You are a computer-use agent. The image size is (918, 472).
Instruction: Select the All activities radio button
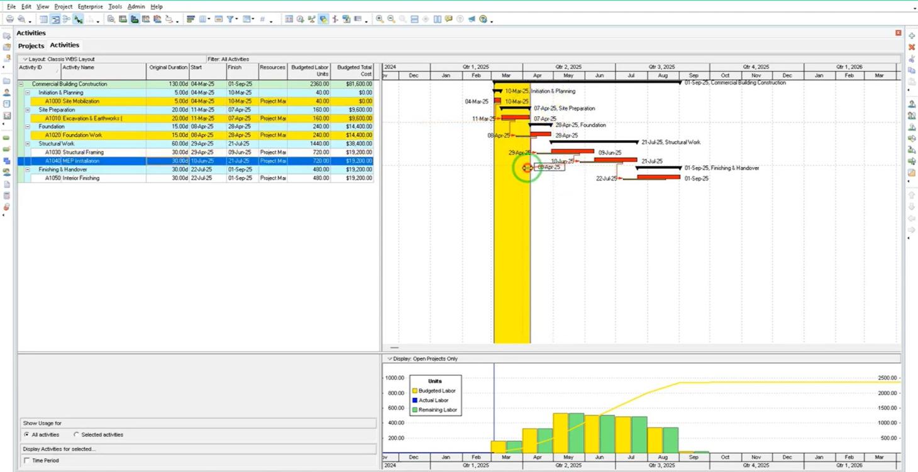26,434
